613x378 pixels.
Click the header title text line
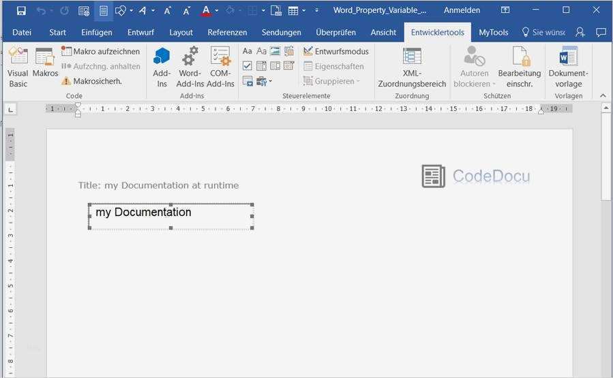158,185
